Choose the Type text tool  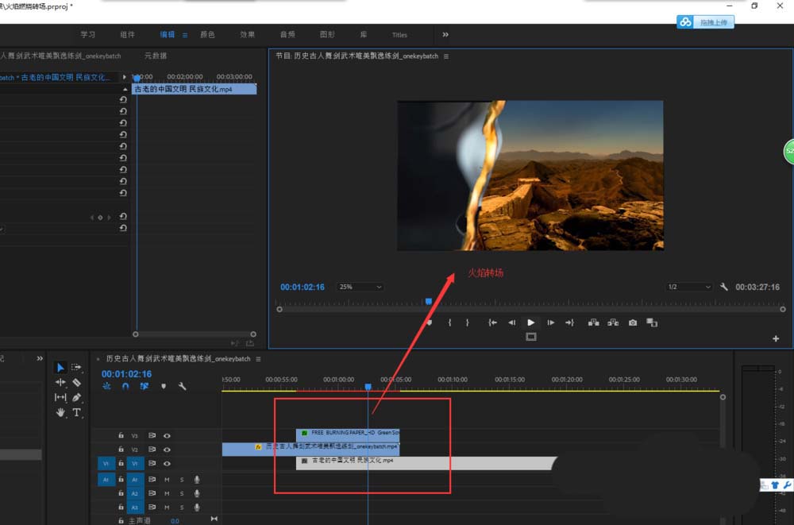77,412
